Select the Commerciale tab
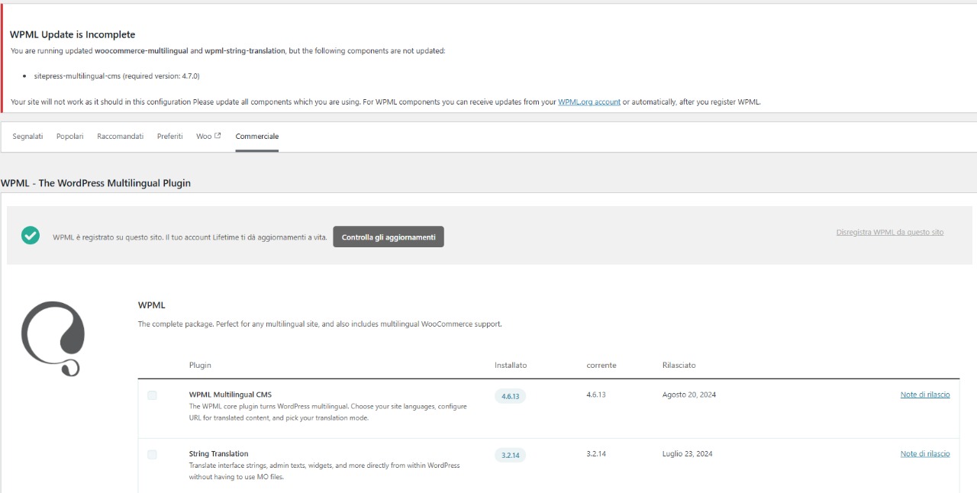 pos(257,136)
